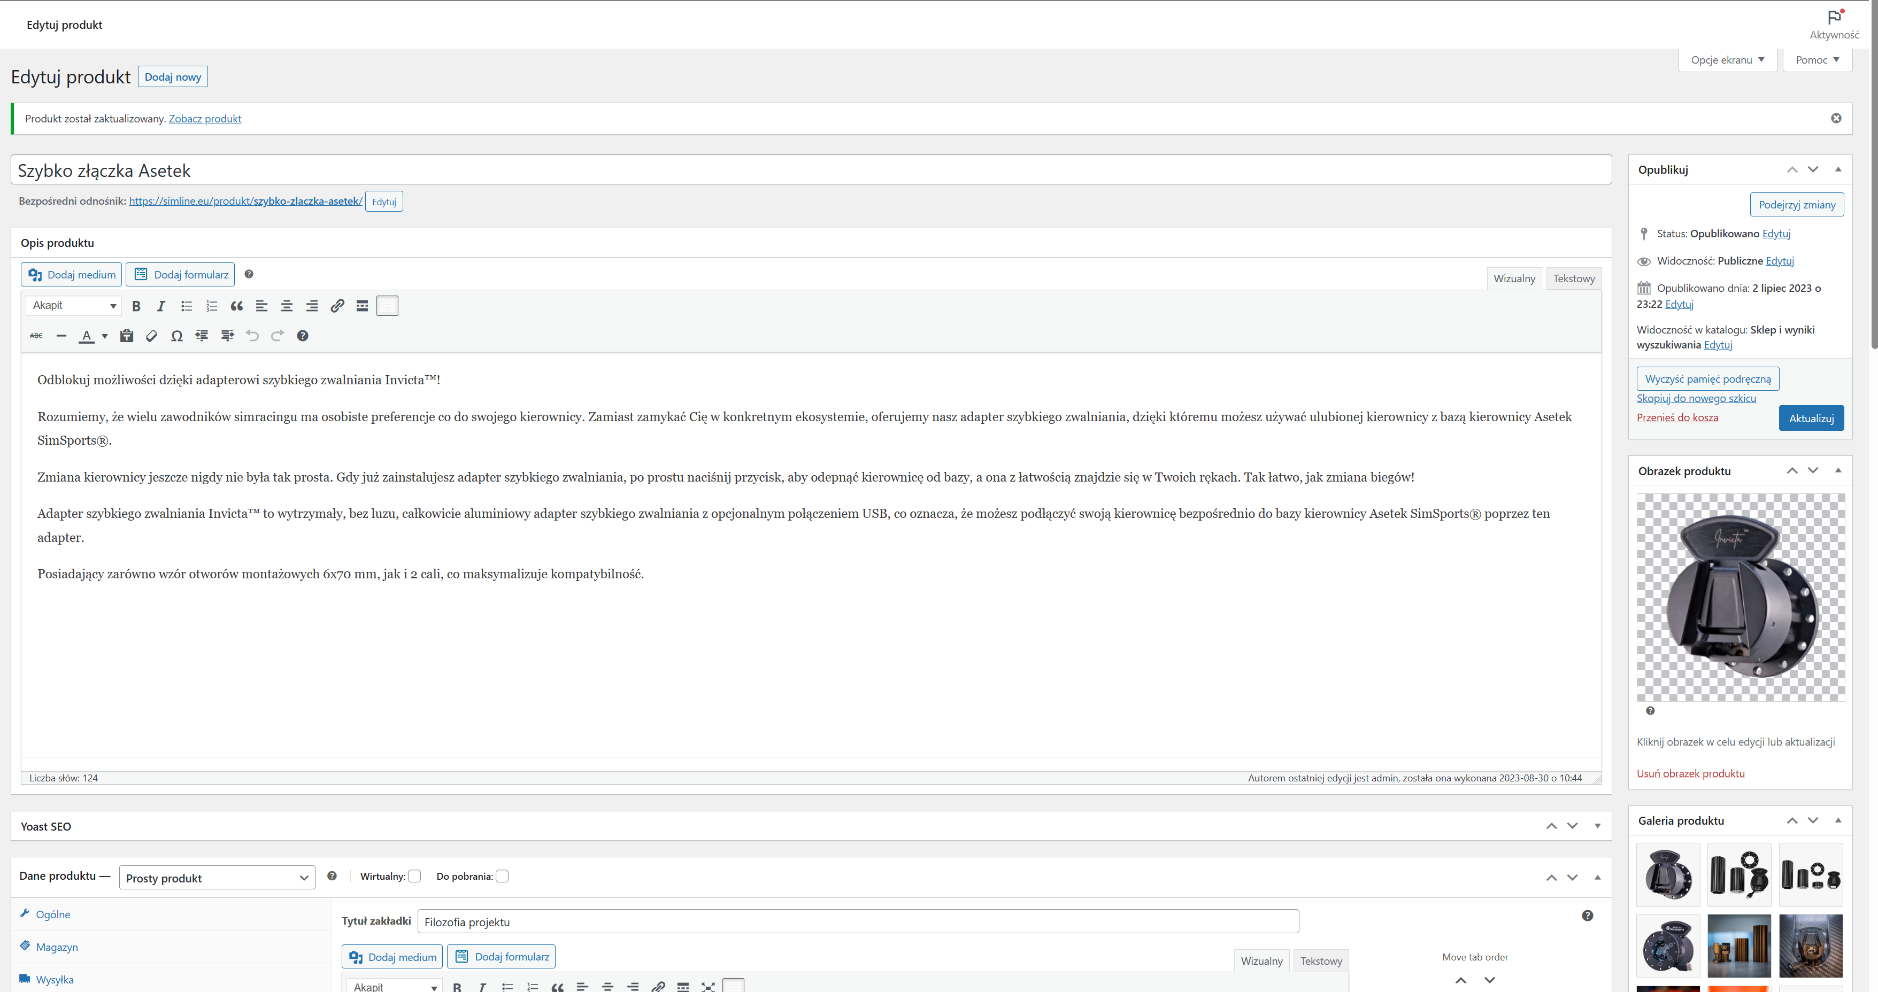Enable the Wirtualny checkbox

pyautogui.click(x=414, y=876)
